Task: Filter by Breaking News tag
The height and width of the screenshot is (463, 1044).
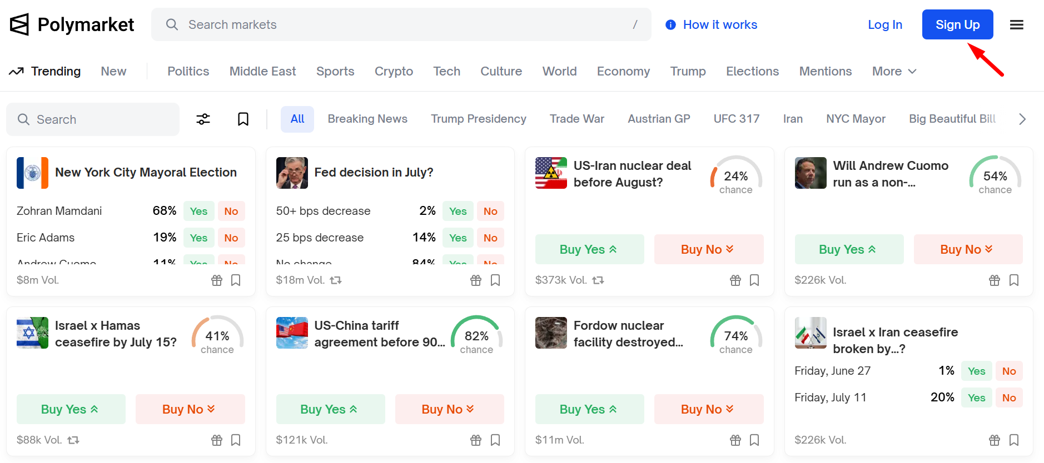Action: [367, 119]
